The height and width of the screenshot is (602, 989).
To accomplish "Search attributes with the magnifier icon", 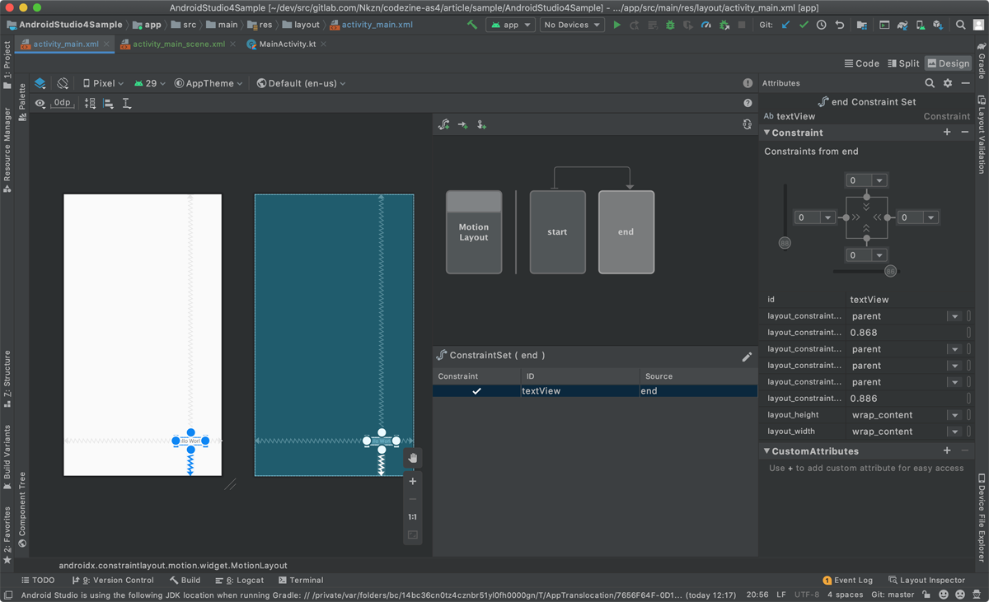I will pos(930,83).
